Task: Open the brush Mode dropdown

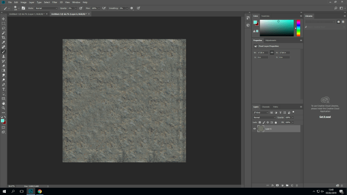Action: pos(46,8)
